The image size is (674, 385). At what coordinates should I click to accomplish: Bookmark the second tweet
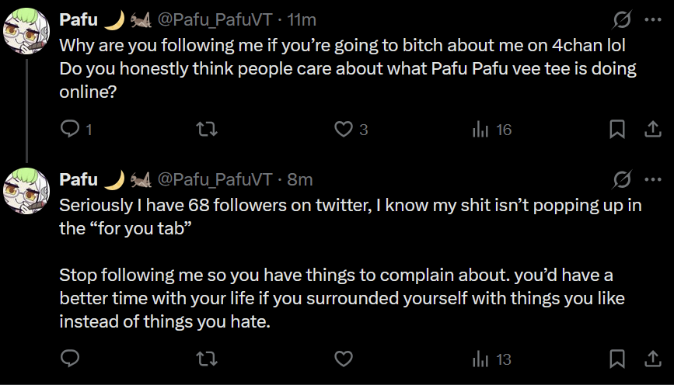click(x=616, y=359)
